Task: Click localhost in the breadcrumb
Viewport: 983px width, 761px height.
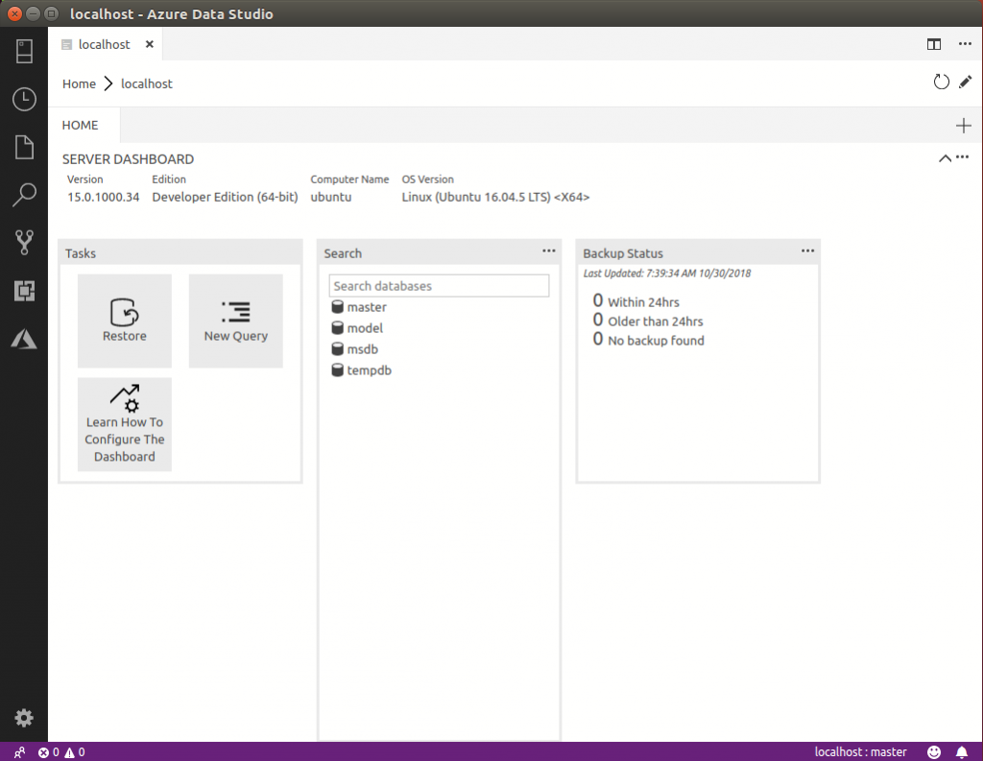Action: (147, 84)
